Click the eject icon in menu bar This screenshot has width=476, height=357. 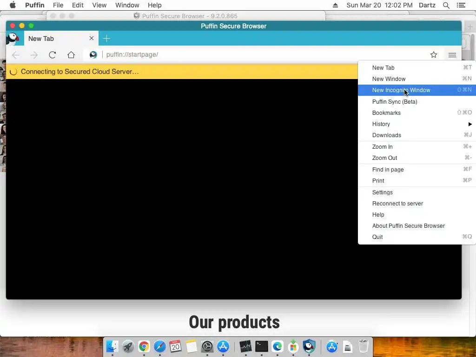point(336,5)
